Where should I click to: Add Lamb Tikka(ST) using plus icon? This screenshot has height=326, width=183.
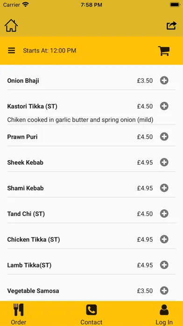(164, 265)
